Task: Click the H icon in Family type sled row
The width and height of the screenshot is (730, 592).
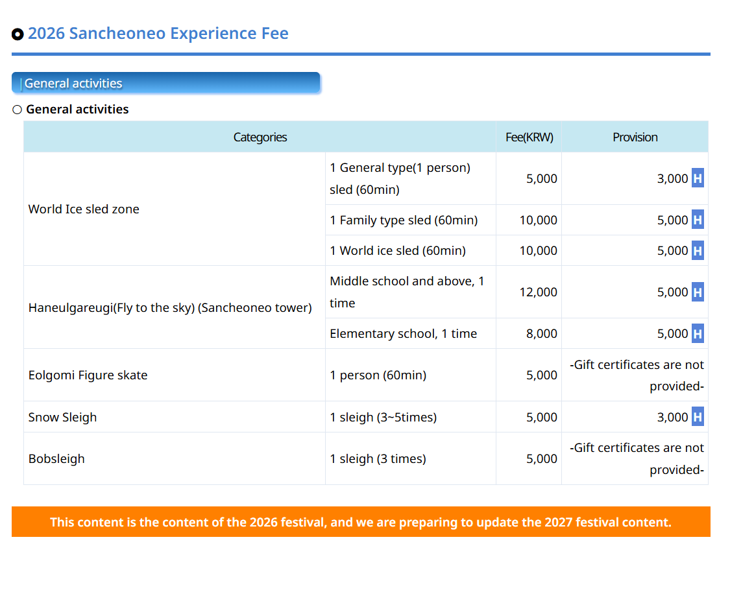Action: (x=698, y=220)
